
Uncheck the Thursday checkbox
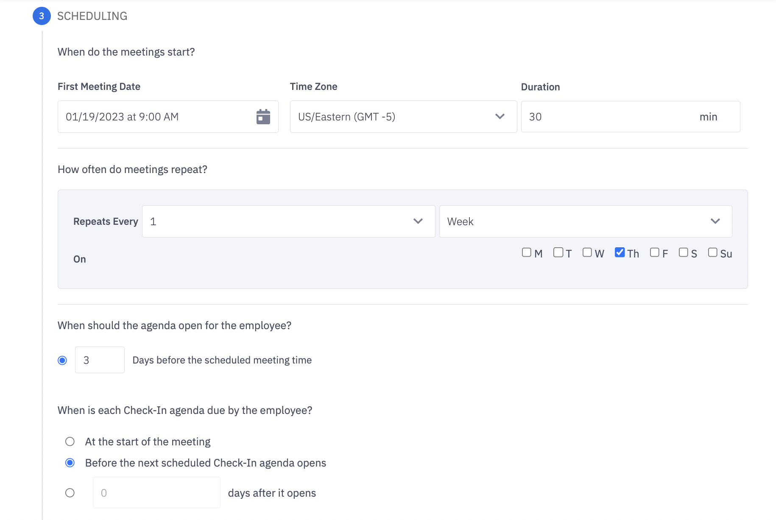click(x=620, y=252)
